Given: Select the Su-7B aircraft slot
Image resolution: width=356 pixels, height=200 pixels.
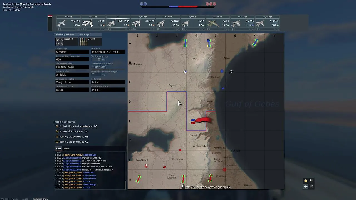Looking at the screenshot, I should 192,23.
